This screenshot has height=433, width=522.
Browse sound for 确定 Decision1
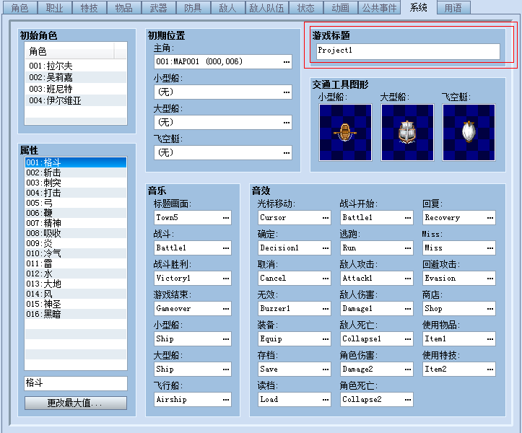pos(325,248)
